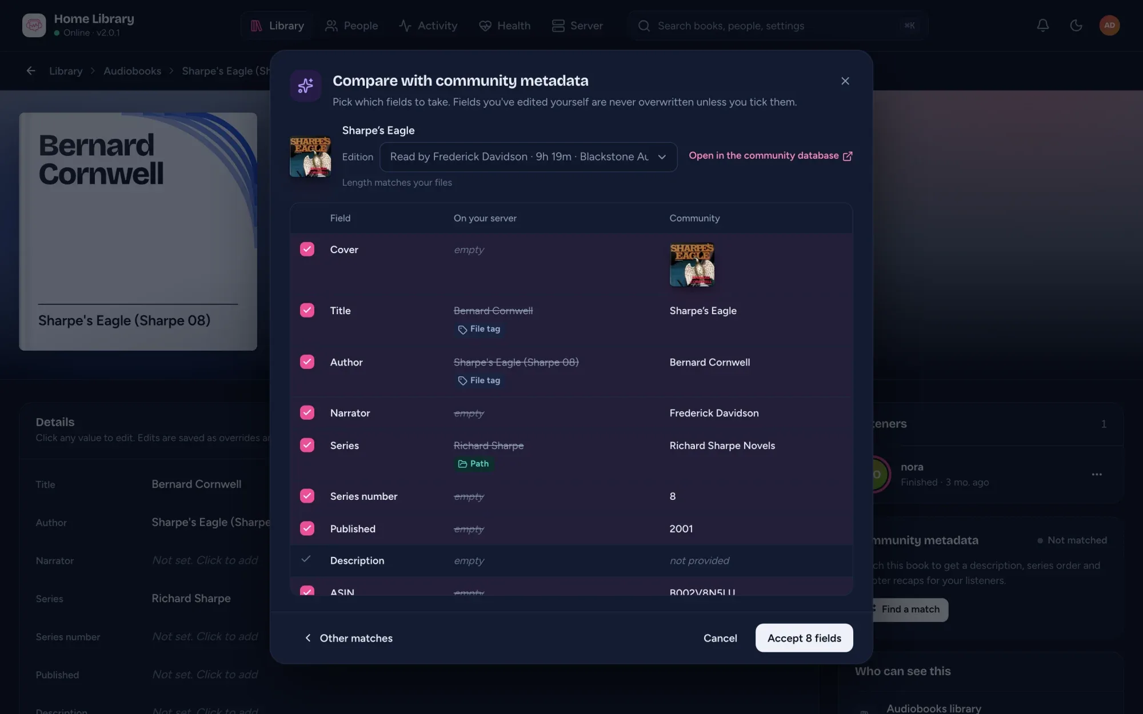Switch to the People tab

(351, 26)
